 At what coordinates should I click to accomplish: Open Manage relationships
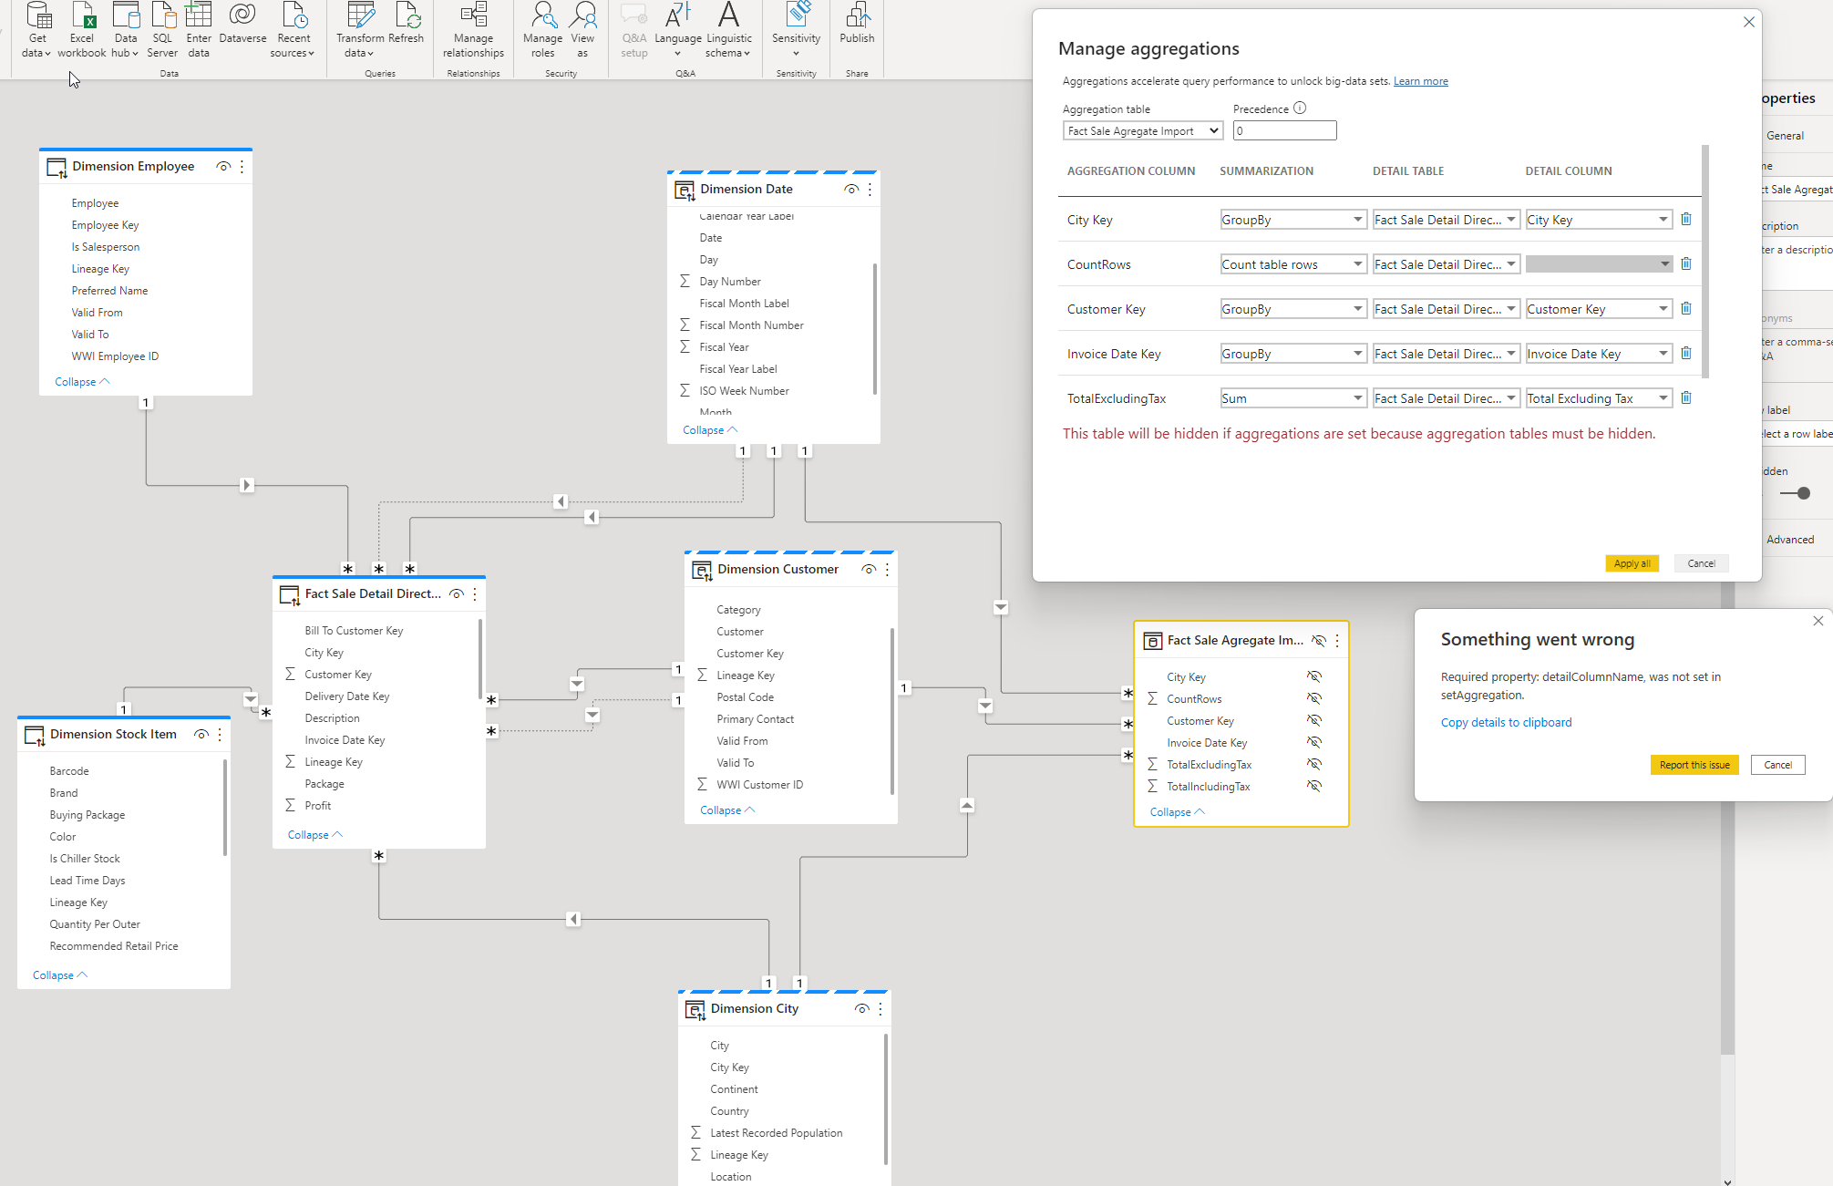(x=473, y=30)
